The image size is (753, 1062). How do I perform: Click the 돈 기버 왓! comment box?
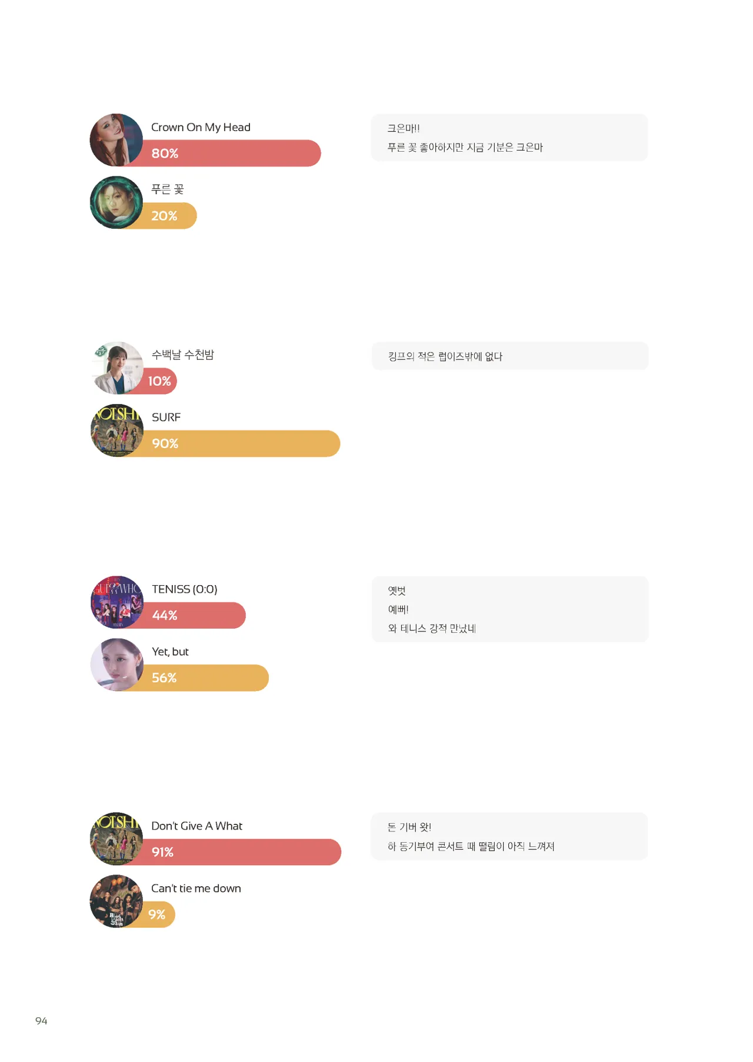pos(509,836)
